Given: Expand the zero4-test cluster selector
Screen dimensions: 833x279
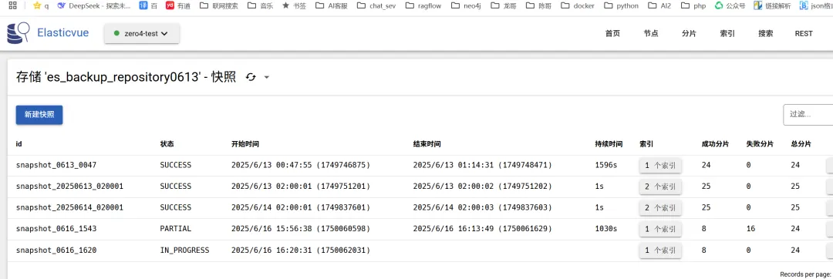Looking at the screenshot, I should (x=142, y=33).
